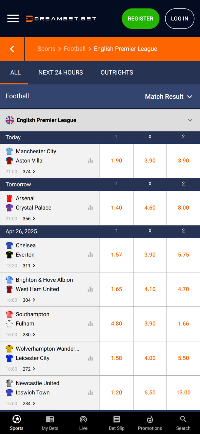Open the hamburger menu
This screenshot has width=200, height=434.
(x=13, y=18)
